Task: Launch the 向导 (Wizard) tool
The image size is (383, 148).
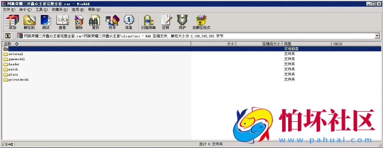Action: click(112, 22)
